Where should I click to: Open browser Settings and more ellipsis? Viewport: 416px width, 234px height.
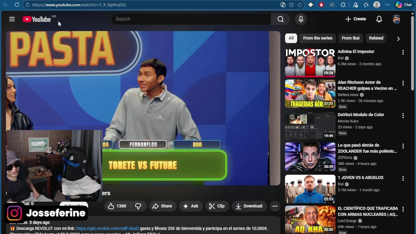[387, 5]
